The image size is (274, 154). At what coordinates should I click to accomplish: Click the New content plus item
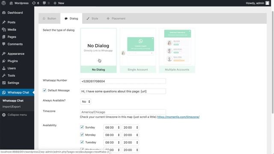pyautogui.click(x=59, y=3)
